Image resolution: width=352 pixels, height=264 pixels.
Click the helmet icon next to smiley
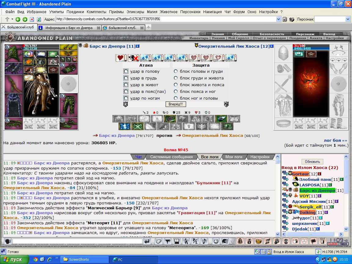pos(225,241)
